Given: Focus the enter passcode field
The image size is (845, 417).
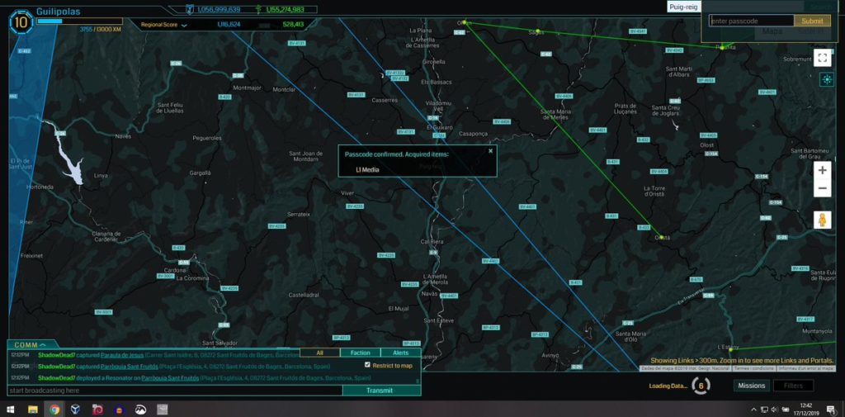Looking at the screenshot, I should 751,21.
